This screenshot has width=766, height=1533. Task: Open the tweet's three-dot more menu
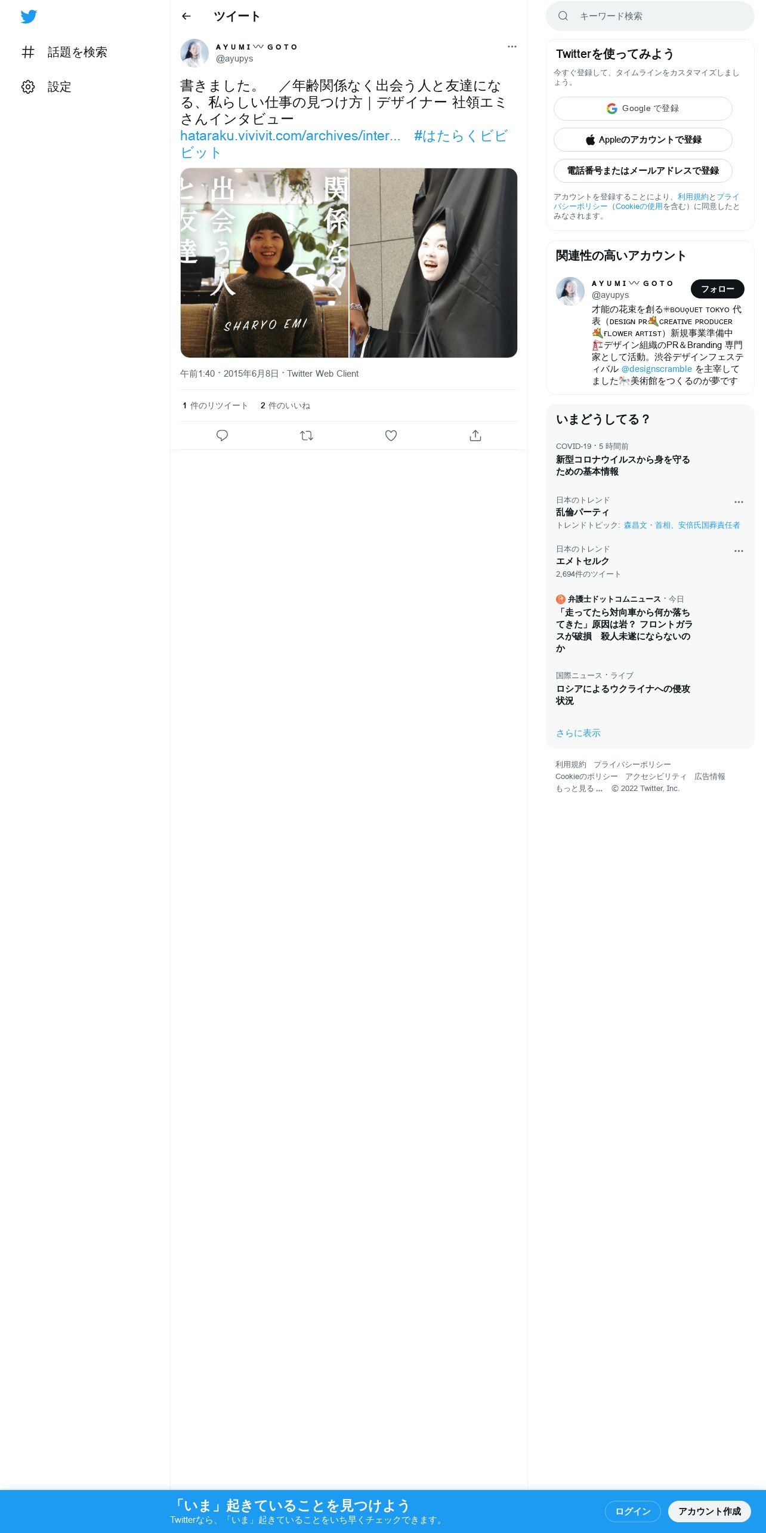[x=512, y=47]
